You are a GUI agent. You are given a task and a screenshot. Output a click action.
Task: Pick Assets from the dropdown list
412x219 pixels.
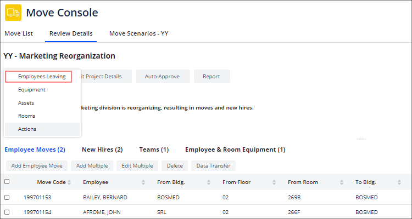26,103
